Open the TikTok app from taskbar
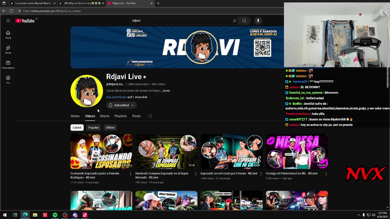This screenshot has width=390, height=219. pyautogui.click(x=85, y=215)
